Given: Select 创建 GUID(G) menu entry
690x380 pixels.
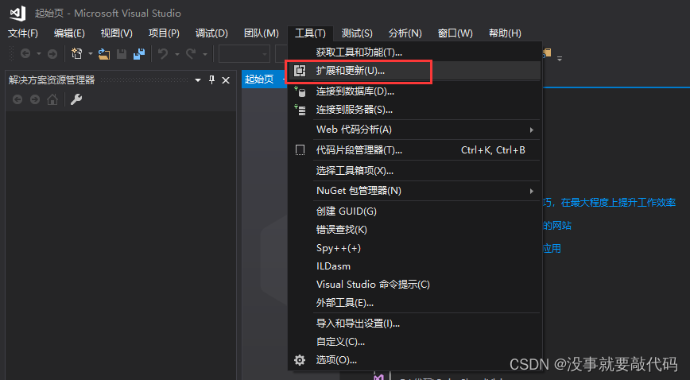Looking at the screenshot, I should pyautogui.click(x=415, y=211).
